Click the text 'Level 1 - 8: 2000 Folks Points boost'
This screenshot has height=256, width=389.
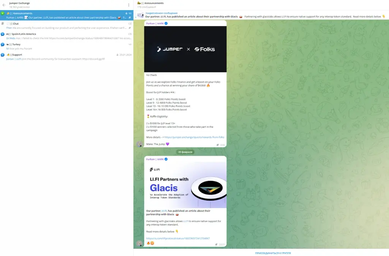pyautogui.click(x=166, y=99)
